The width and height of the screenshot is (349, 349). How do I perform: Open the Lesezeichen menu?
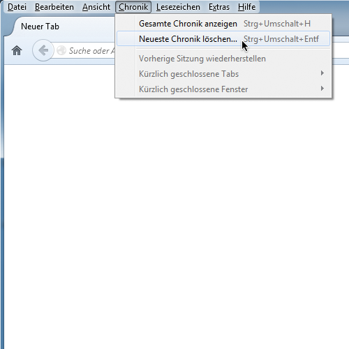tap(178, 7)
